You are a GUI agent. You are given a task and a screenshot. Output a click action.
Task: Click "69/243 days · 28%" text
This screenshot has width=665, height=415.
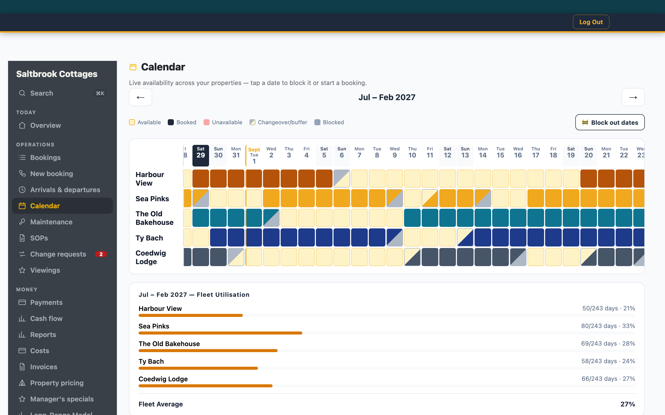(x=608, y=343)
